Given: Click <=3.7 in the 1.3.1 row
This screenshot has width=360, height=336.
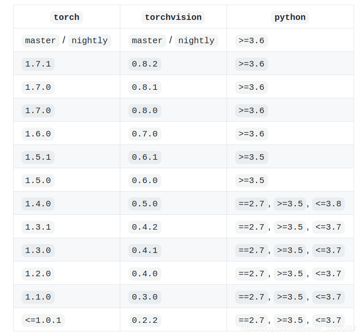Looking at the screenshot, I should [328, 228].
